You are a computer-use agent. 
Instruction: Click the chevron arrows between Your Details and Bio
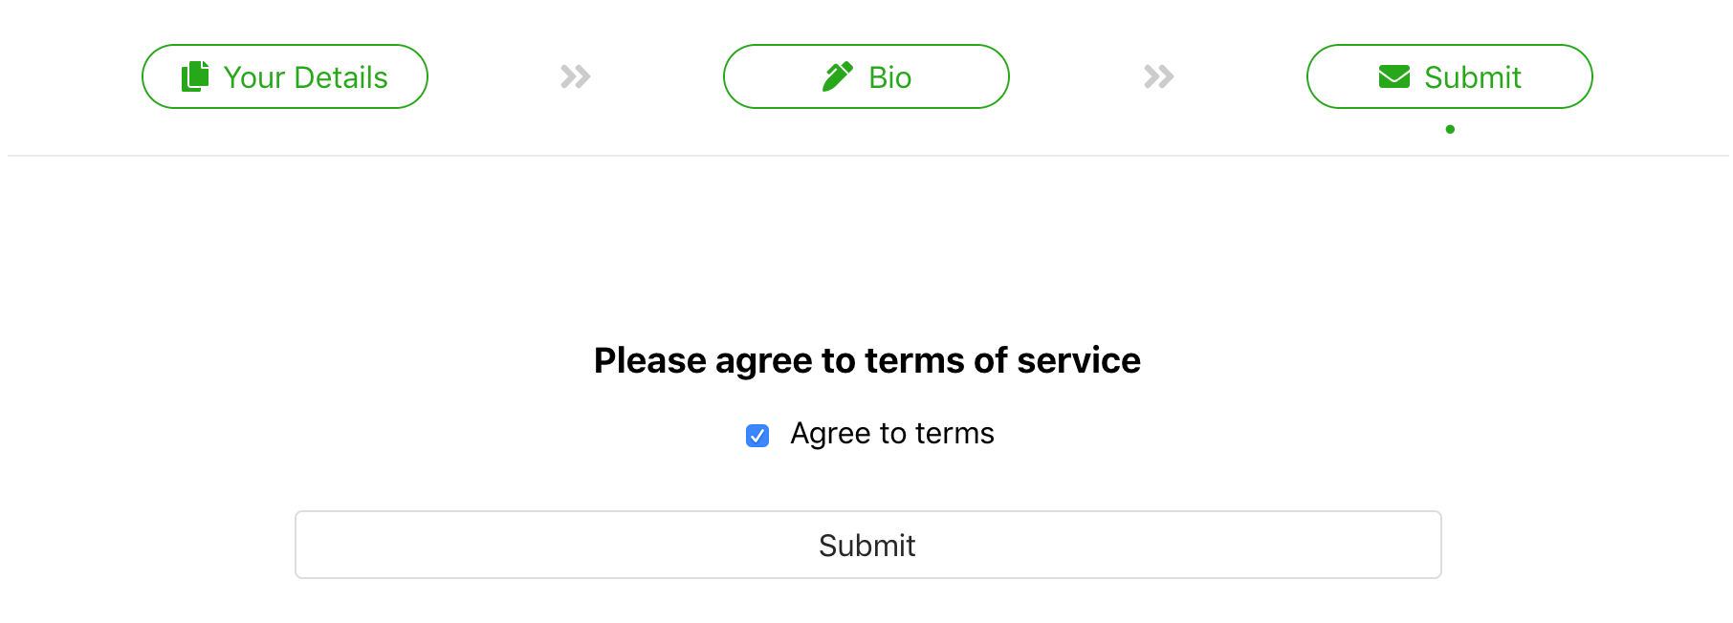click(576, 75)
